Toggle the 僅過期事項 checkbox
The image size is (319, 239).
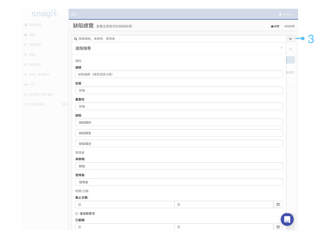point(77,213)
